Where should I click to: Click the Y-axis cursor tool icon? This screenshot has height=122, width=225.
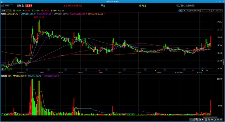[209, 120]
